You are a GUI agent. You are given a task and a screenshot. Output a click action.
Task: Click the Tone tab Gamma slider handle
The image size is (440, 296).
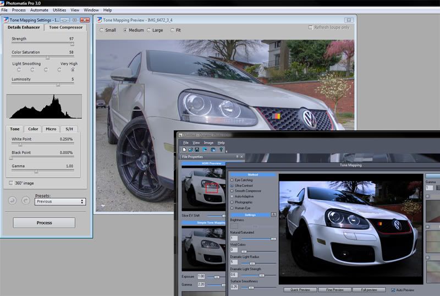(x=36, y=171)
